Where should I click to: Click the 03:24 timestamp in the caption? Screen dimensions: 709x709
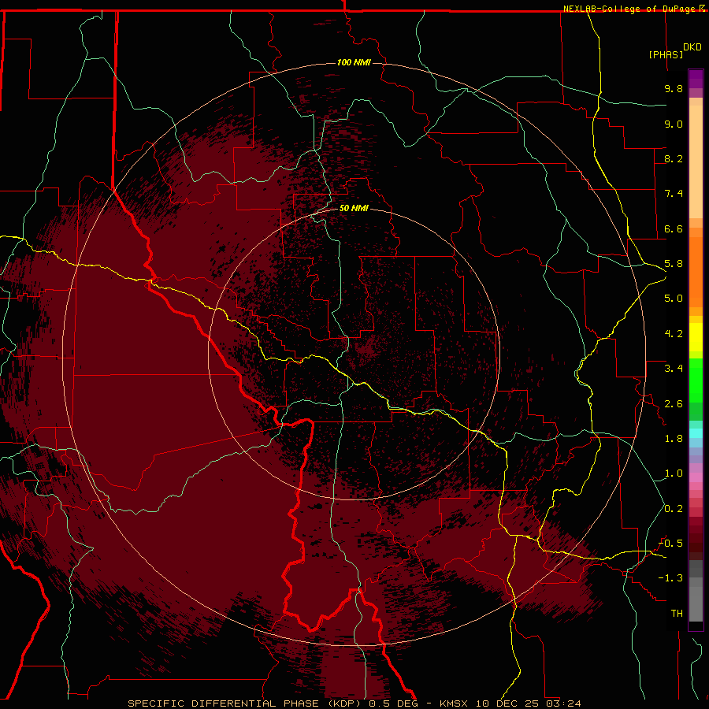[563, 703]
